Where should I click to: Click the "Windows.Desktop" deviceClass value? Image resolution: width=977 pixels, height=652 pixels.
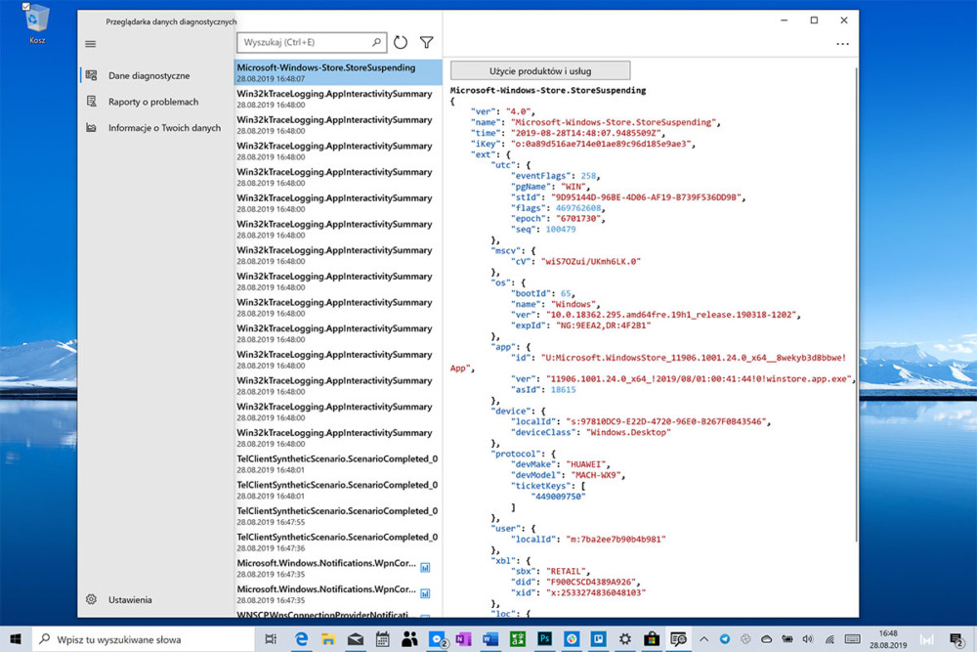point(628,432)
